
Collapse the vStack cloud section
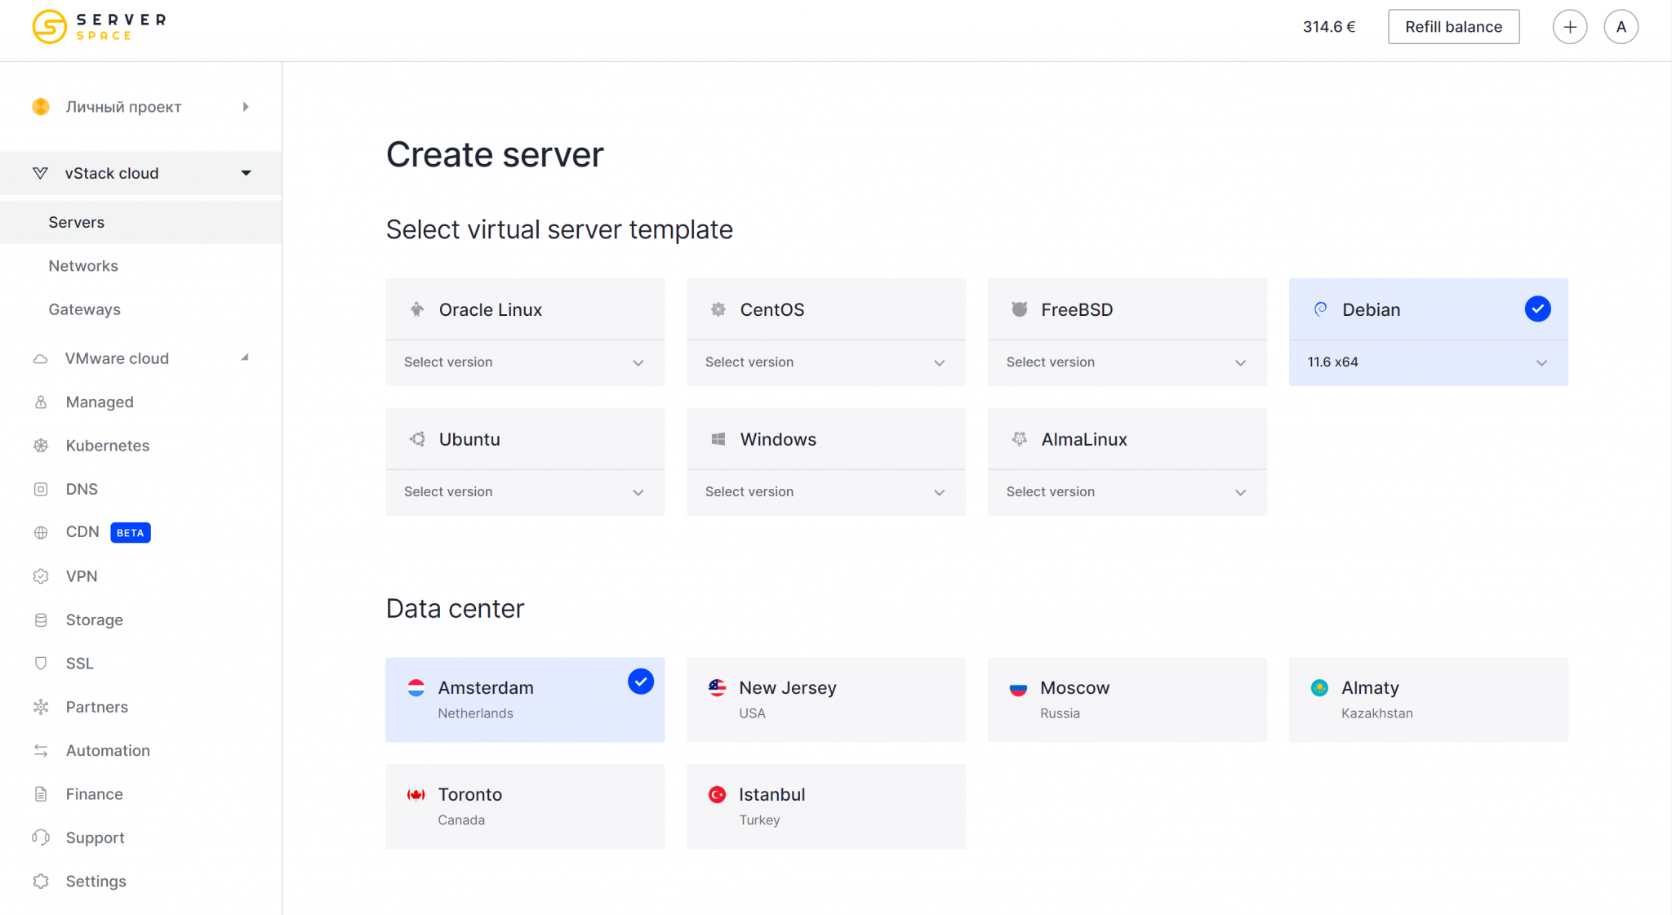click(246, 173)
